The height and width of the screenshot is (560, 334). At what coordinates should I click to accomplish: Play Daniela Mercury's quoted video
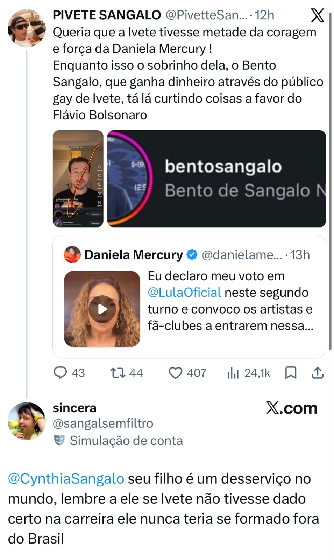point(102,309)
